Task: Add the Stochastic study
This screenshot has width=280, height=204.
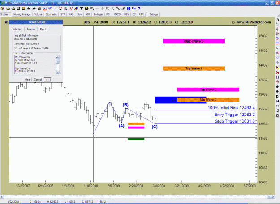Action: [51, 14]
